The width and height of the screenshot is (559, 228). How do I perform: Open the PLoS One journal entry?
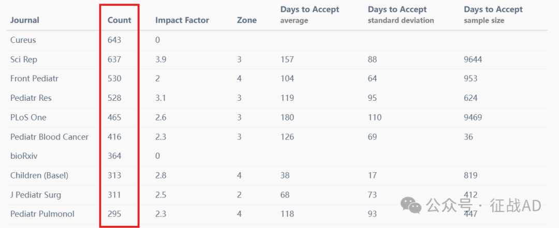point(28,117)
